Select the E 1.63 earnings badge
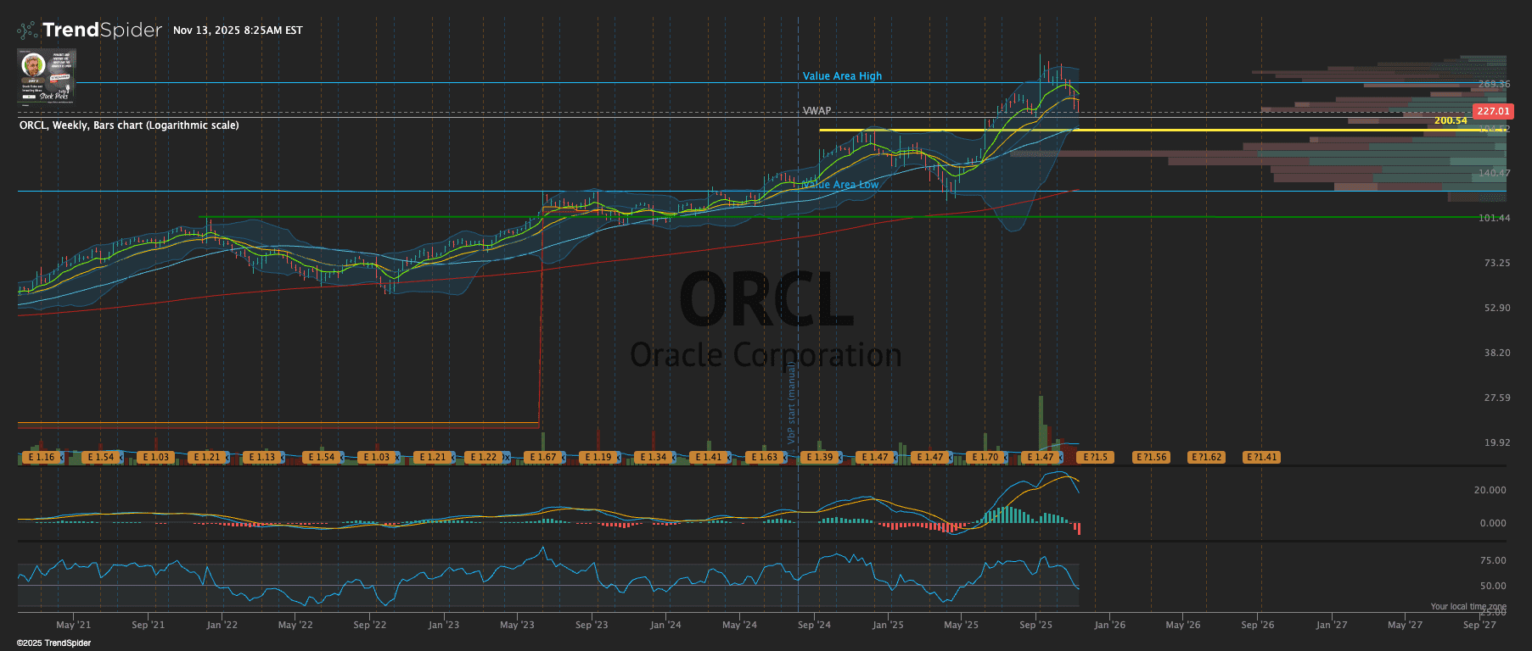 coord(764,458)
